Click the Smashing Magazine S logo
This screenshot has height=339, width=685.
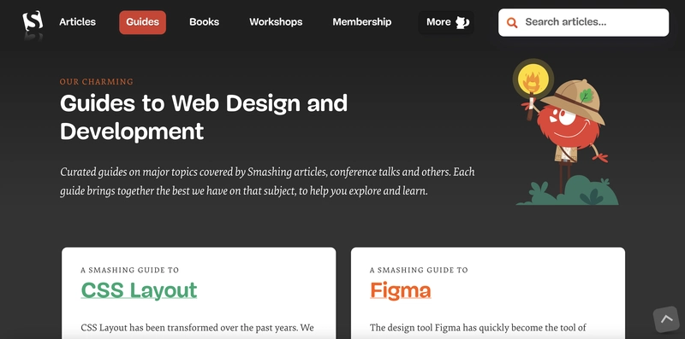point(33,20)
